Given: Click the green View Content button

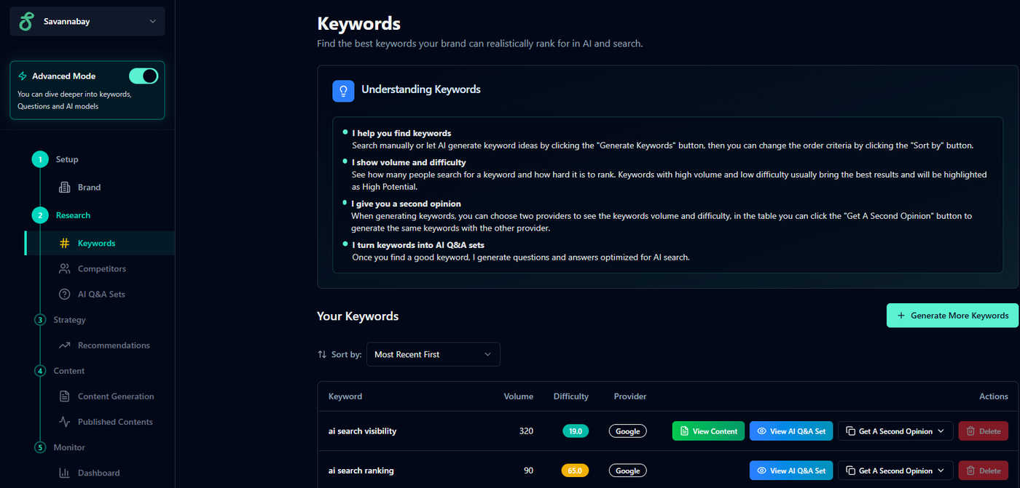Looking at the screenshot, I should [x=708, y=431].
